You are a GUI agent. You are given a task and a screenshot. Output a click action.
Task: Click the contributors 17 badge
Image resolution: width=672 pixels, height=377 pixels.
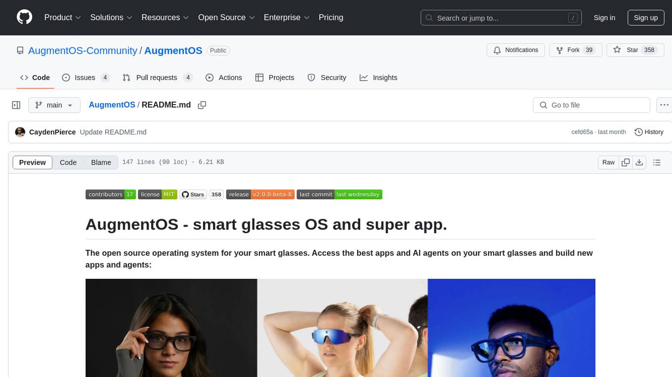(111, 194)
